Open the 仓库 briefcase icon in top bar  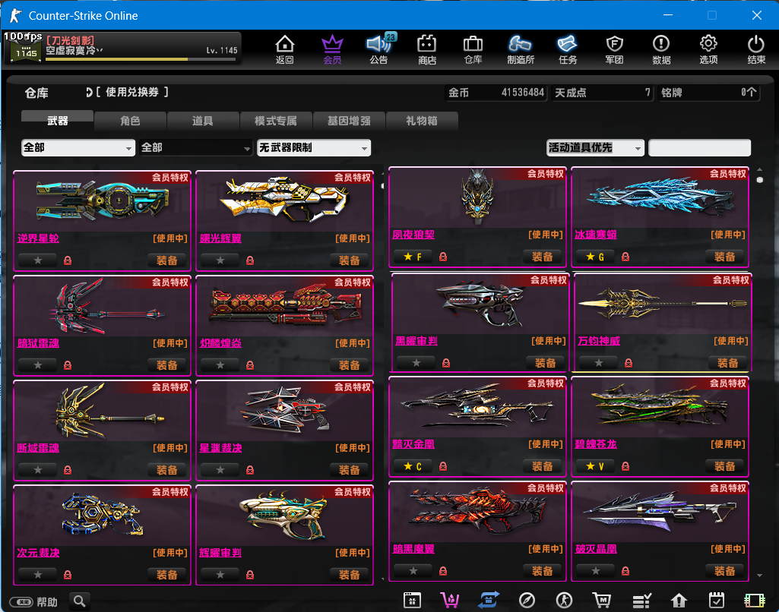[473, 49]
